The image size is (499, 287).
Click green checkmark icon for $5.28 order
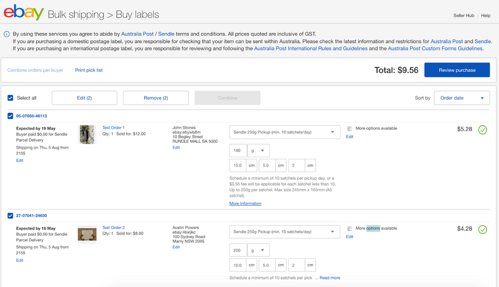(x=482, y=130)
